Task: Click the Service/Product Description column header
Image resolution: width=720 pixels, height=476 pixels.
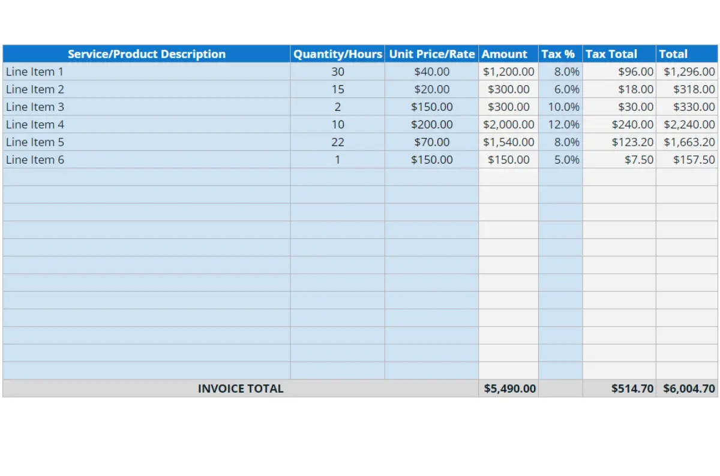Action: (x=146, y=54)
